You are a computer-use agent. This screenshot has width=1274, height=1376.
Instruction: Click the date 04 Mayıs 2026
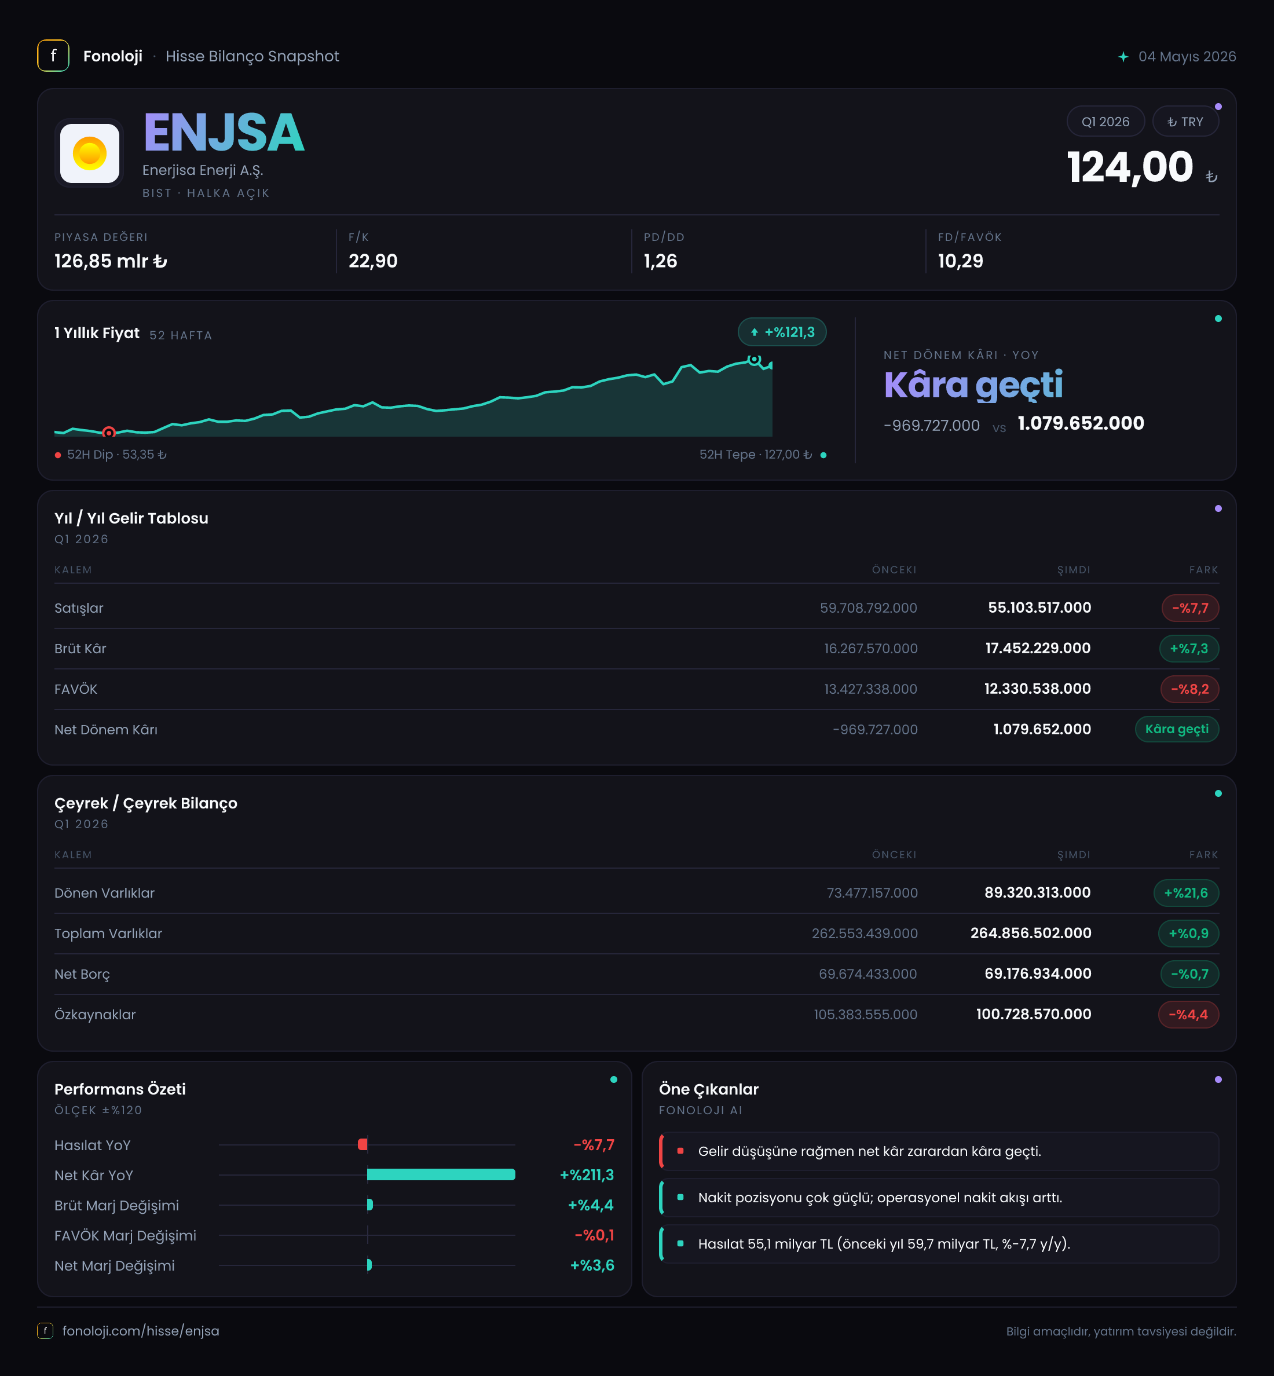click(x=1187, y=57)
